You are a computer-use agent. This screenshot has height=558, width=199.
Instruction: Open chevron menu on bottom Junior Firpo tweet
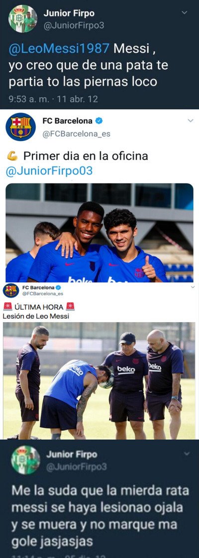tap(187, 454)
